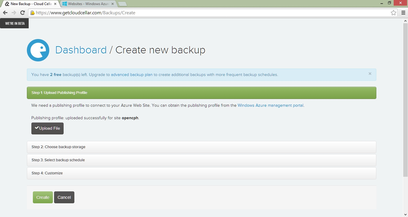
Task: Click the Cloud Cellar logo icon
Action: 38,50
